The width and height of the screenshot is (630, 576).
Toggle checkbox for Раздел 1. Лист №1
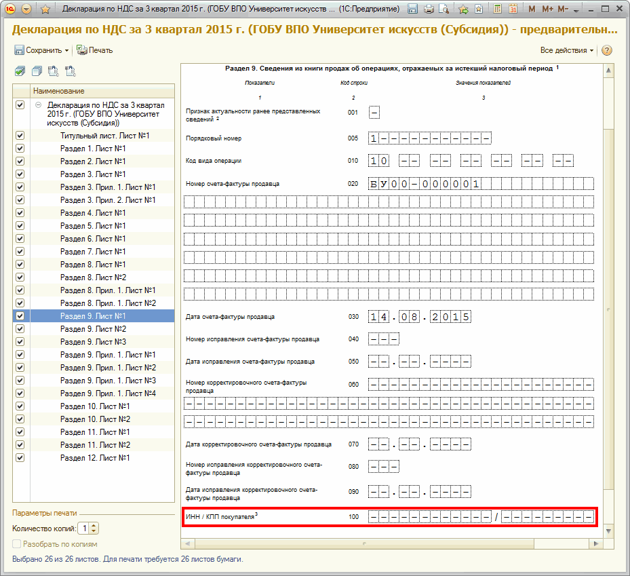tap(20, 149)
